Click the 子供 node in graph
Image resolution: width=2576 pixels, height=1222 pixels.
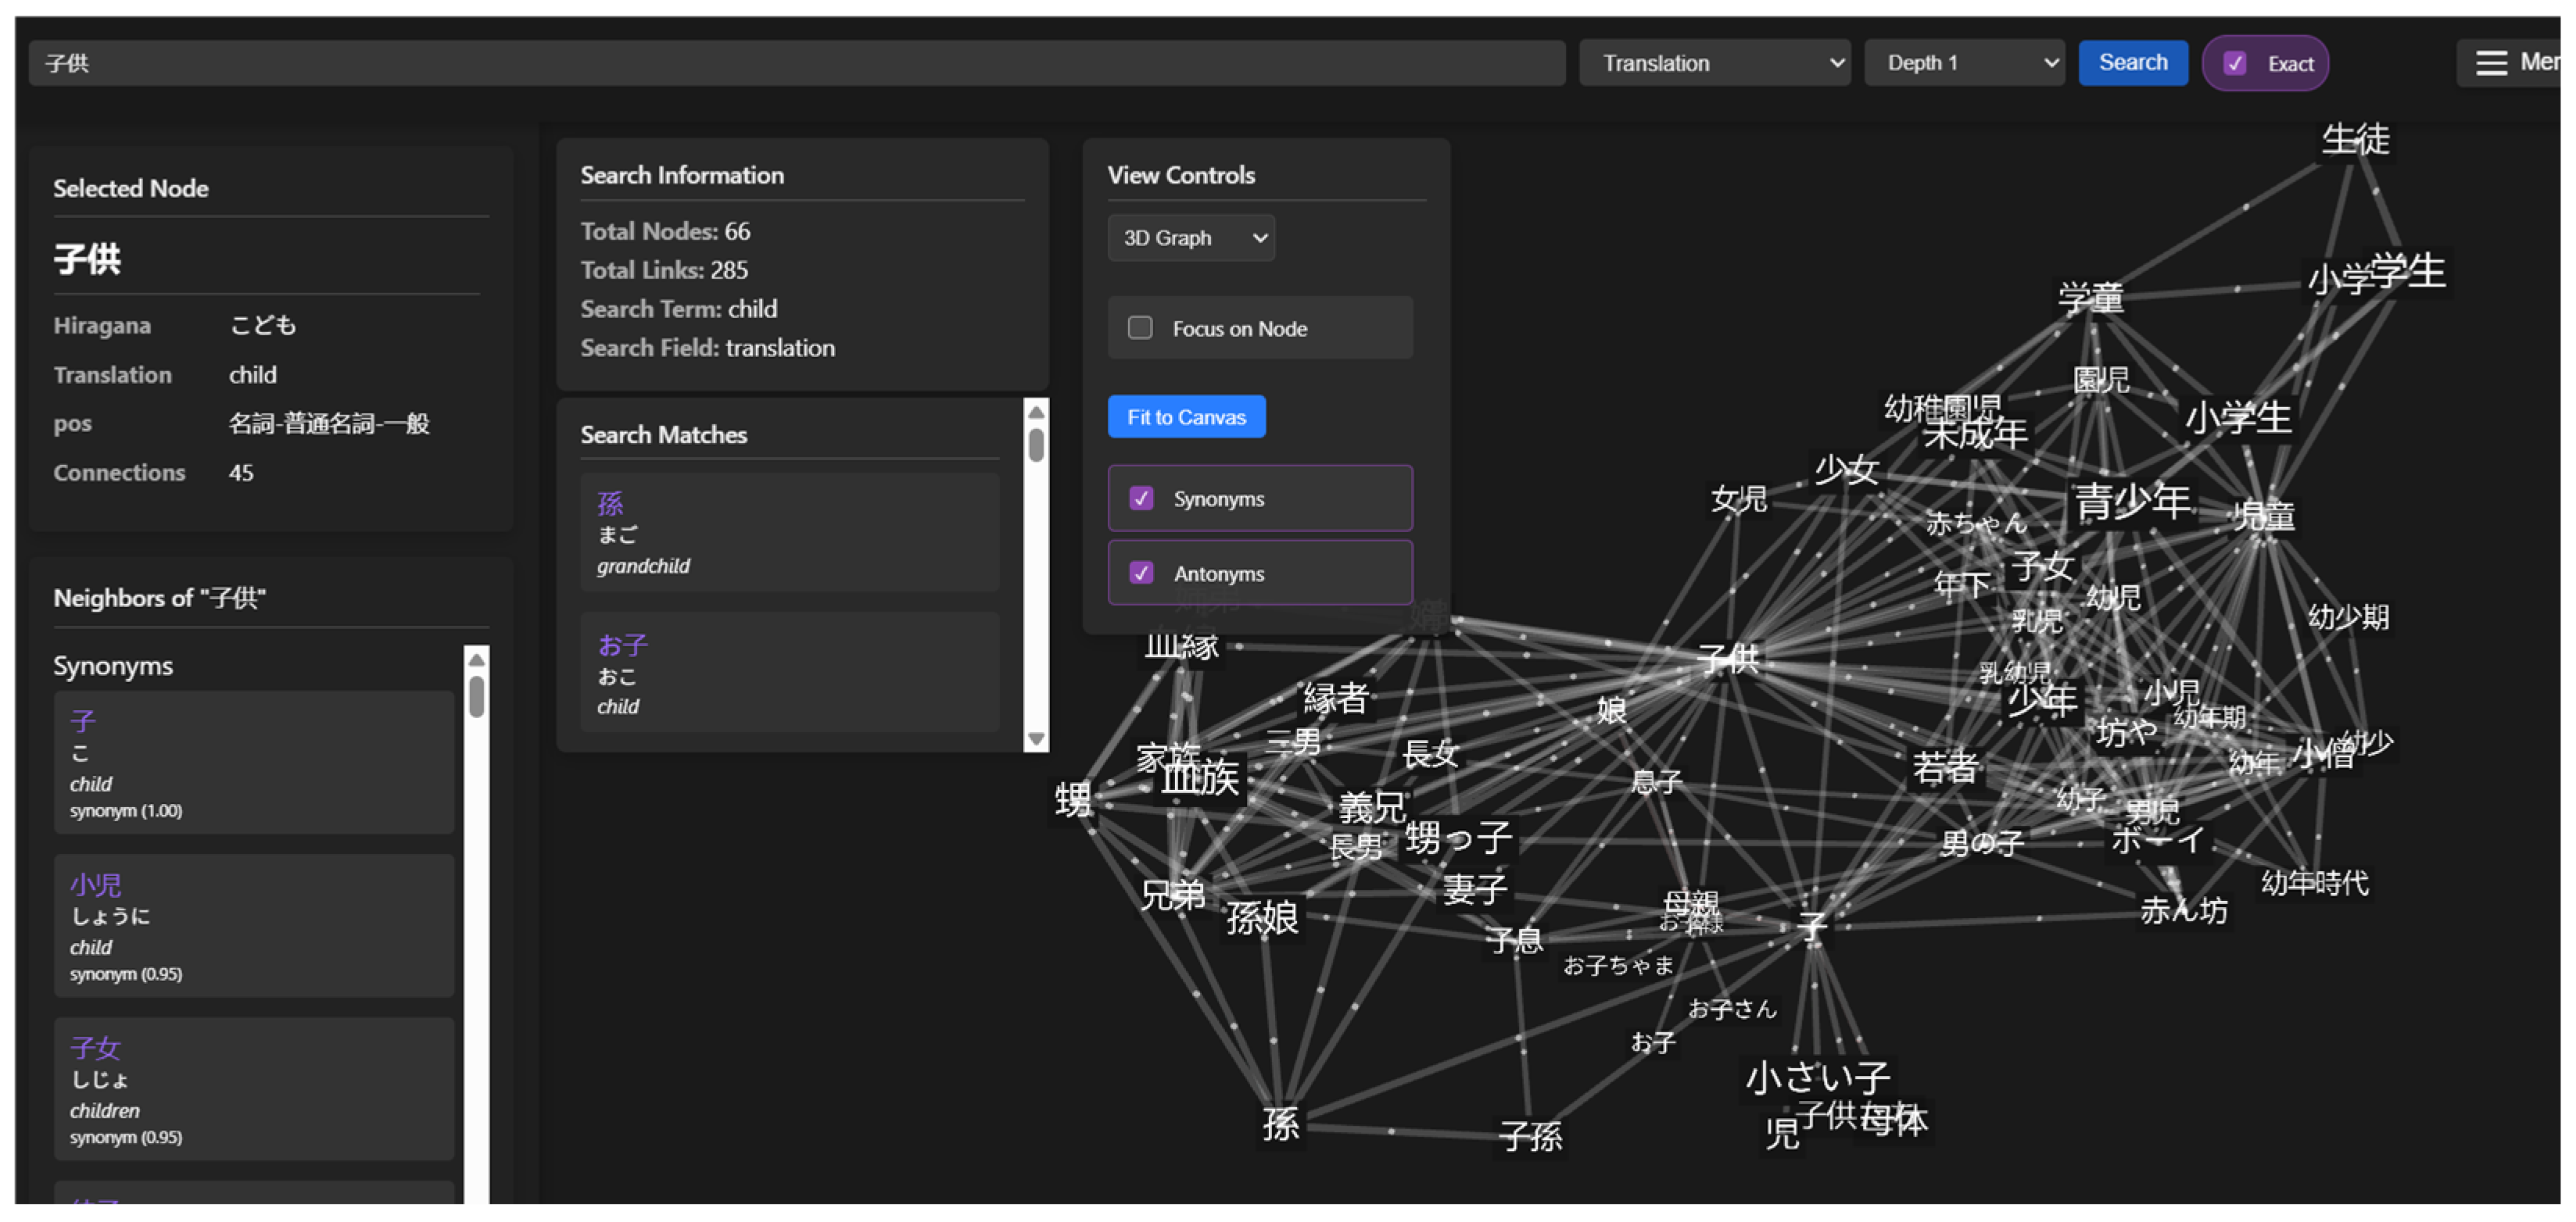click(1728, 659)
